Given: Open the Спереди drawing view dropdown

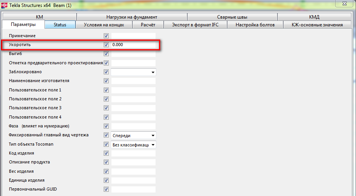Looking at the screenshot, I should (x=133, y=136).
